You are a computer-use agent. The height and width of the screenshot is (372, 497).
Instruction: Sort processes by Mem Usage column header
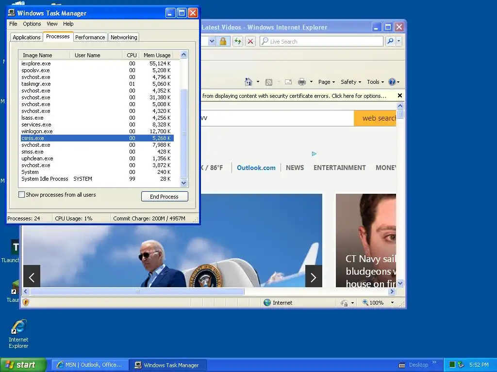(x=157, y=55)
